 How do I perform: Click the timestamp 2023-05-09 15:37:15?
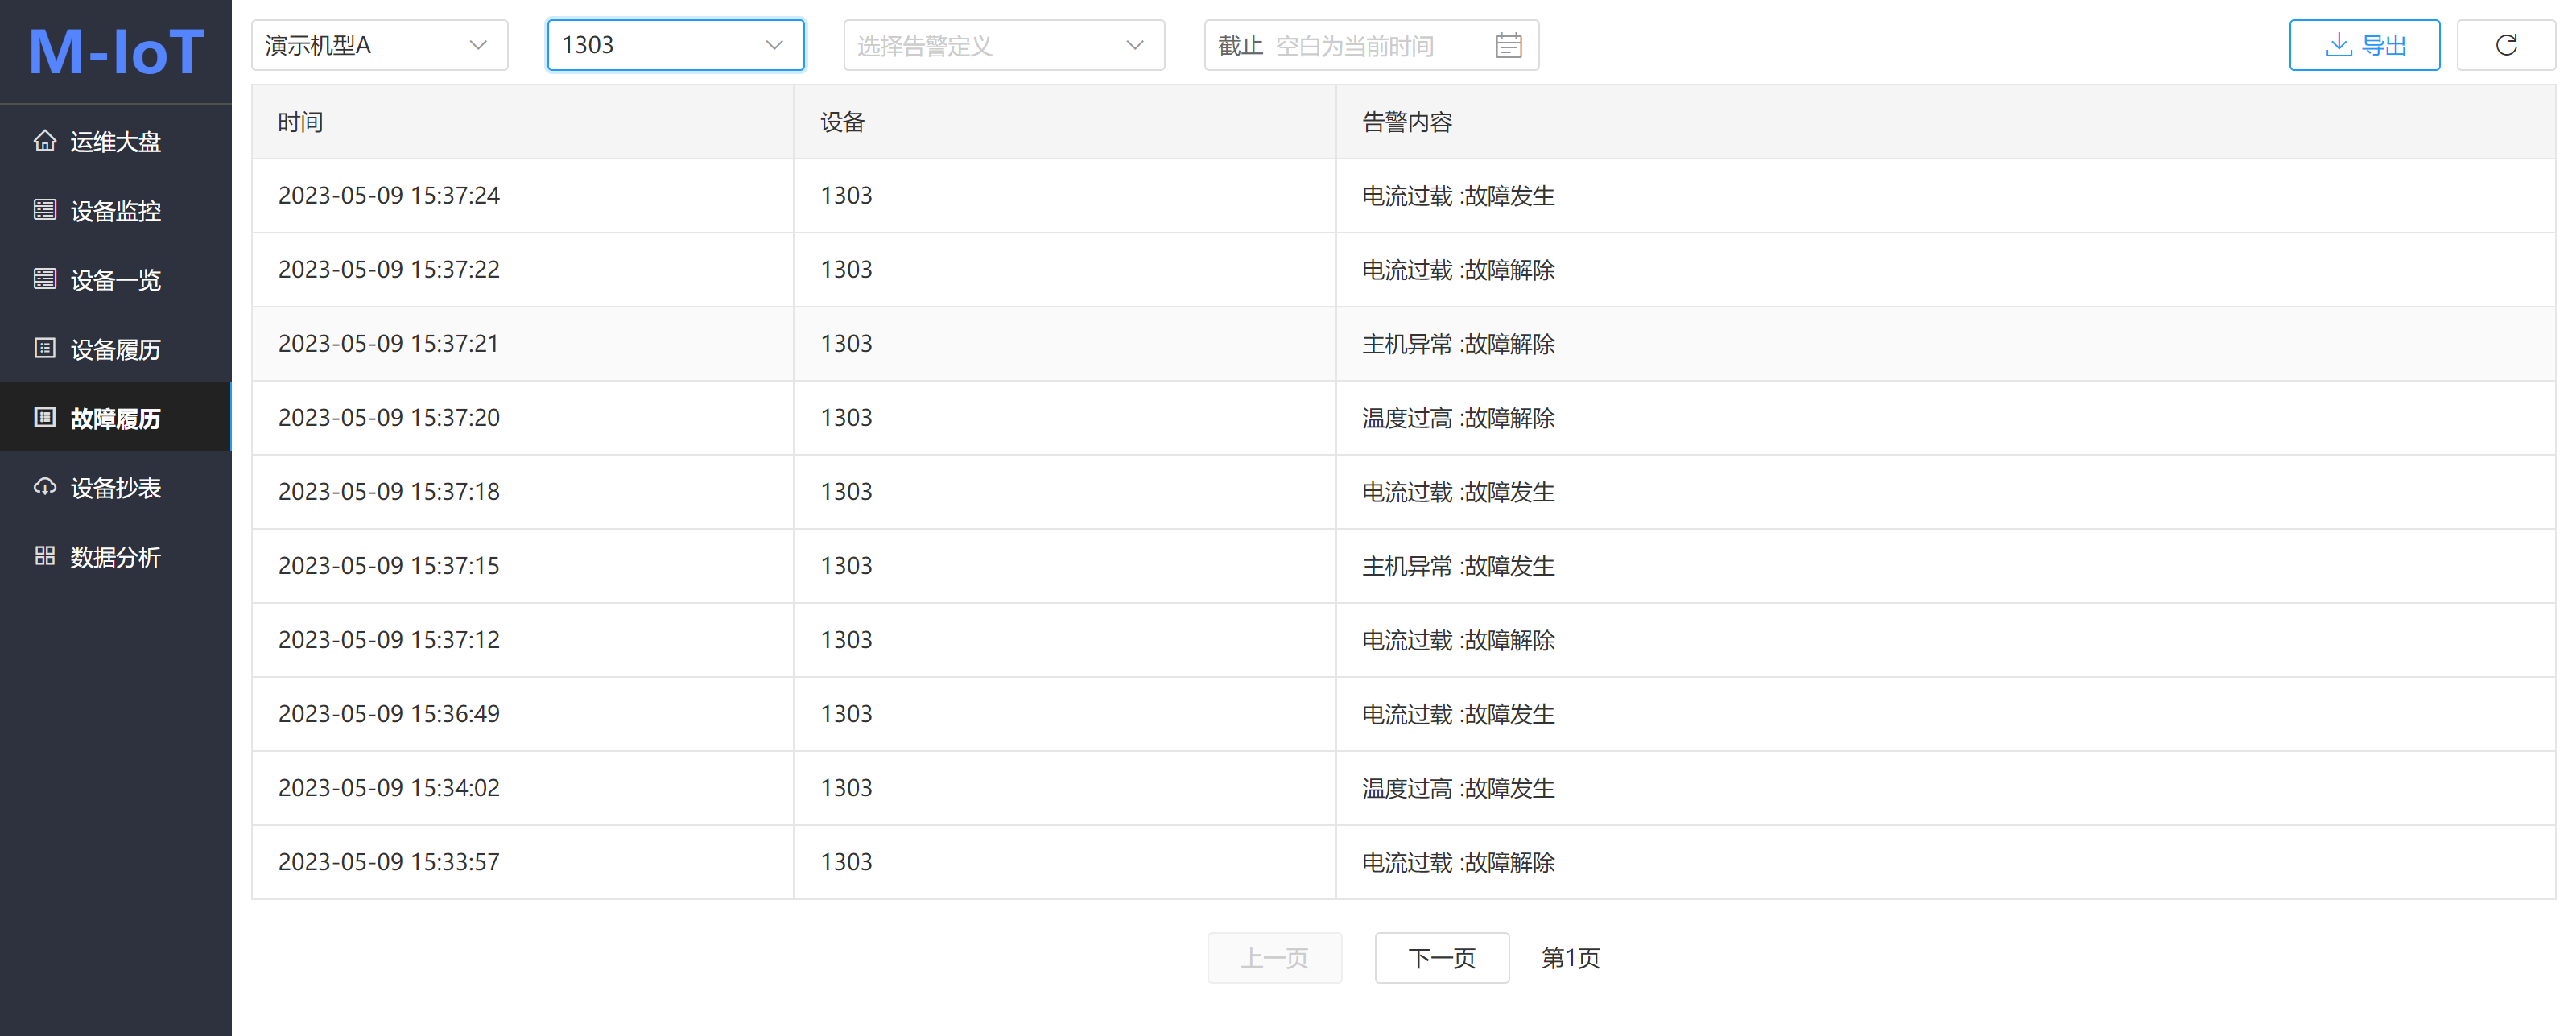click(x=389, y=565)
